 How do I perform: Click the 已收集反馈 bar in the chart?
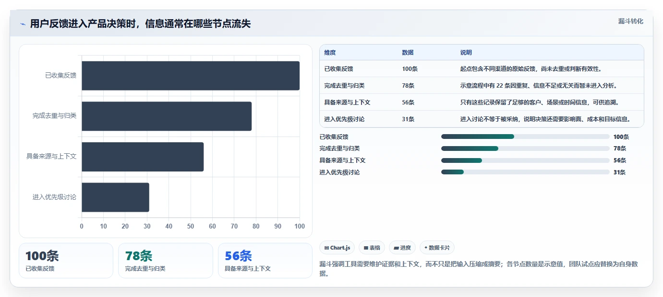coord(191,76)
